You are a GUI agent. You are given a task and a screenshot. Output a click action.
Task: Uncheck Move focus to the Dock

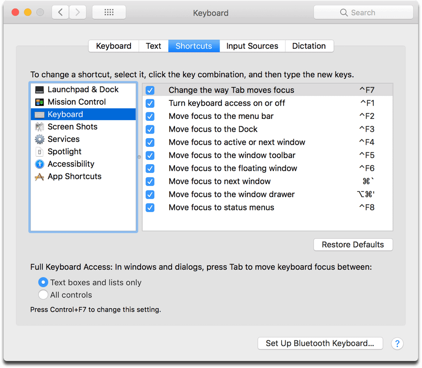point(150,129)
